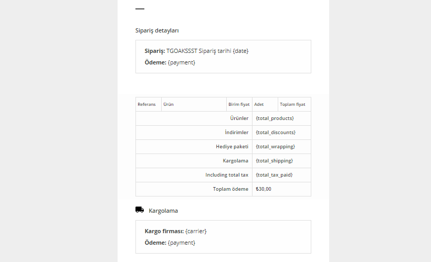The width and height of the screenshot is (431, 262).
Task: Click the {carrier} placeholder text
Action: [x=196, y=231]
